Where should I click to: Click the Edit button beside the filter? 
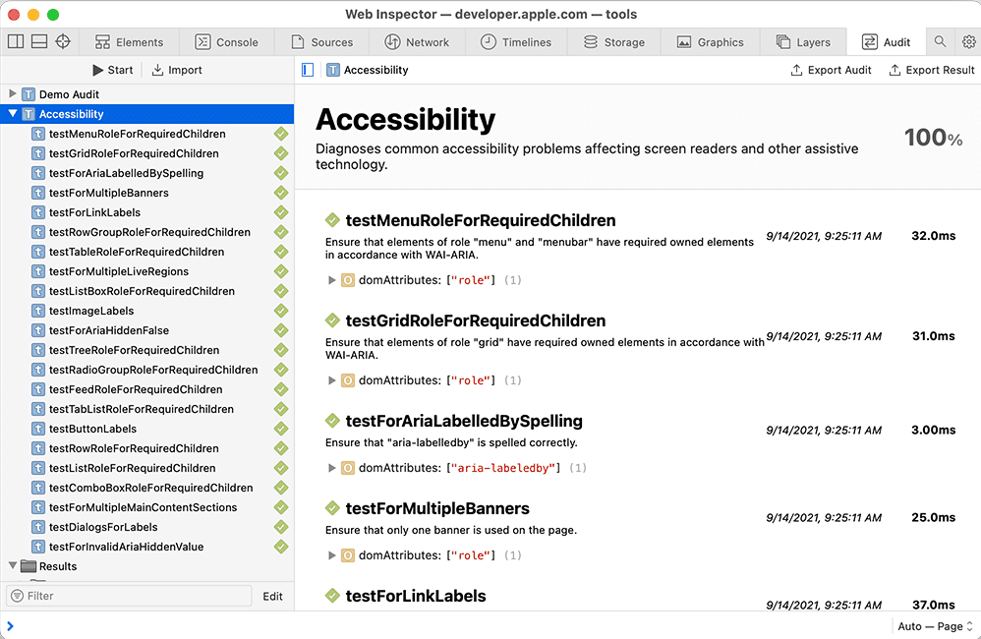tap(273, 596)
